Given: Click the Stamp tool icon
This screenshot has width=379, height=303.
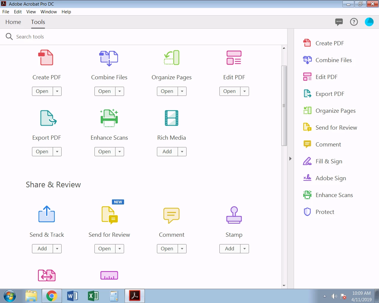Looking at the screenshot, I should coord(234,215).
